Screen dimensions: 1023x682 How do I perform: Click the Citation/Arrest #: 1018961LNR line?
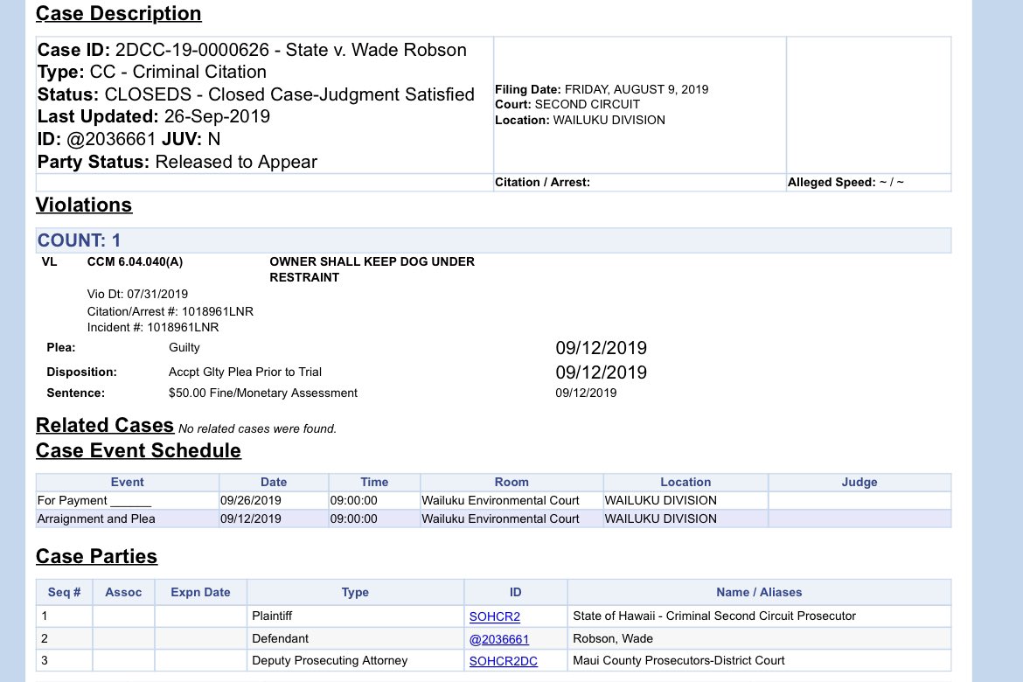point(170,312)
